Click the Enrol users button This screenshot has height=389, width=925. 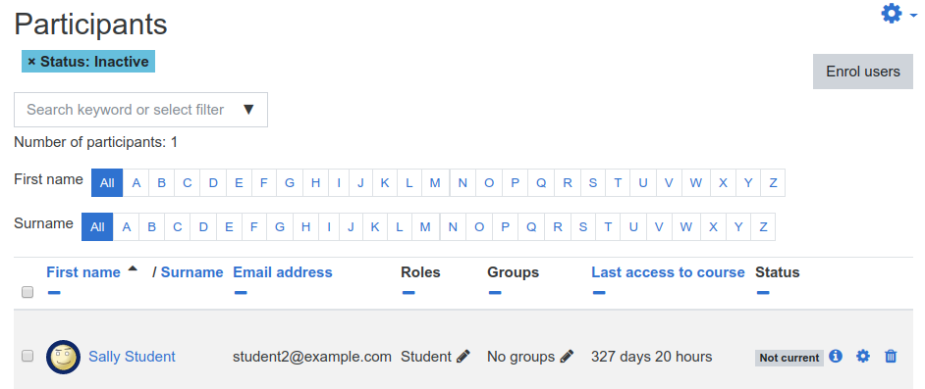863,72
